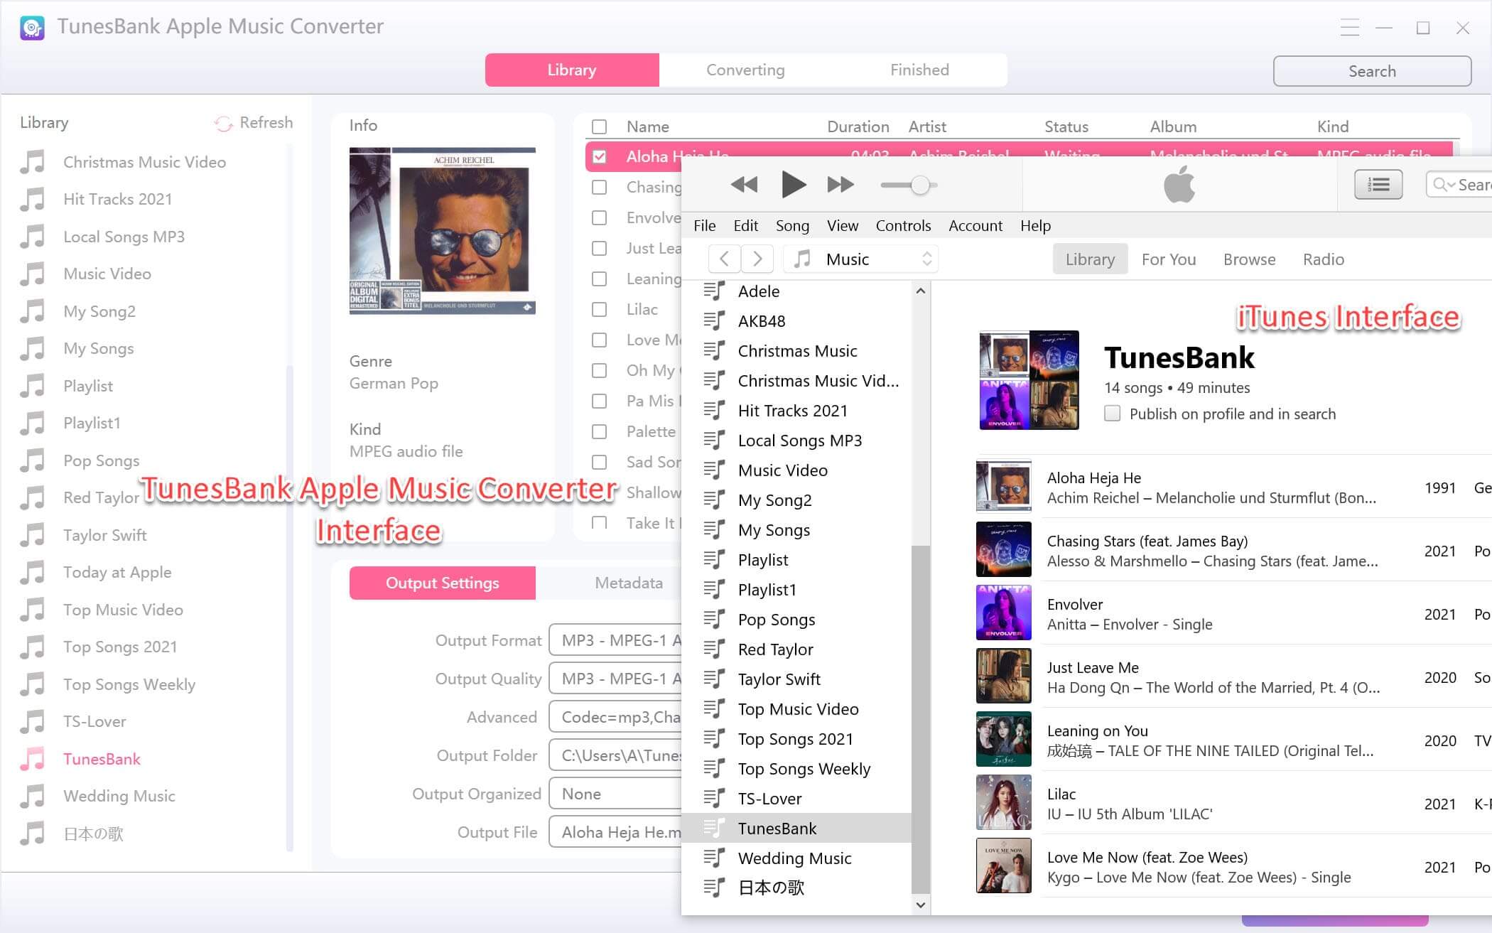Click the Output File name field
The image size is (1492, 933).
615,832
